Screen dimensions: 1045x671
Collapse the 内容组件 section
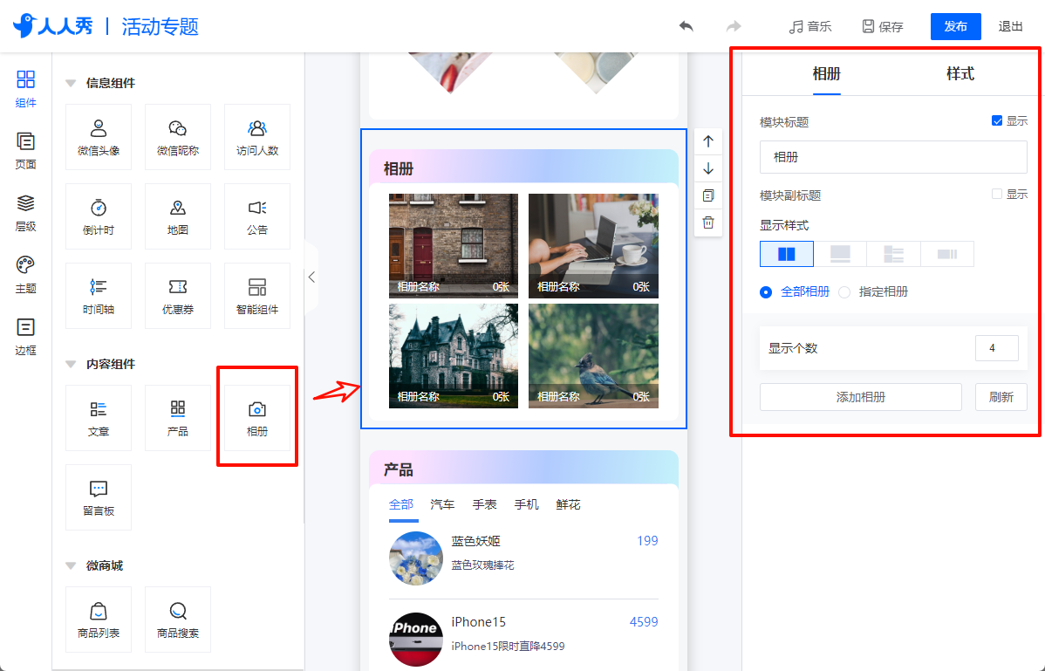[71, 365]
